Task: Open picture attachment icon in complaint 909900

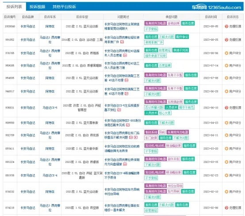Action: point(128,125)
